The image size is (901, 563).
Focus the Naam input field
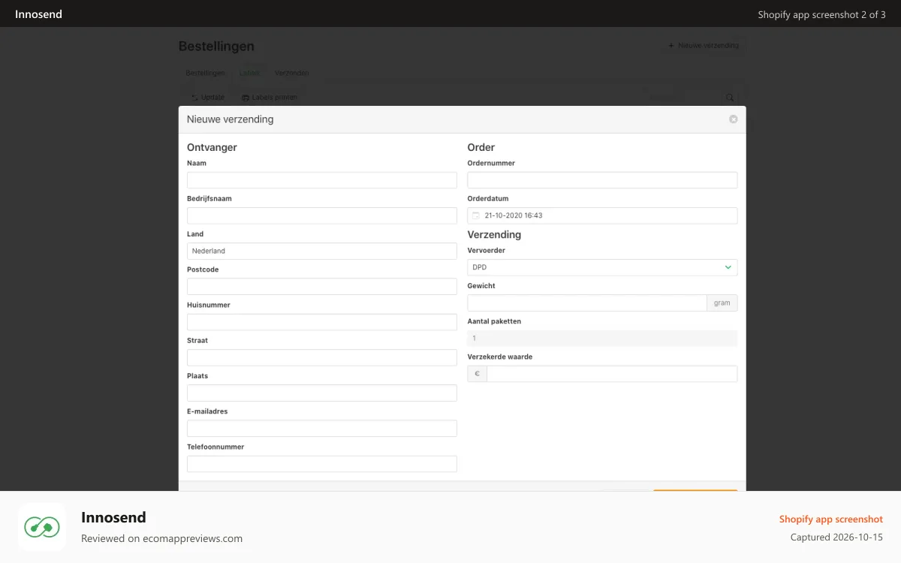coord(322,180)
